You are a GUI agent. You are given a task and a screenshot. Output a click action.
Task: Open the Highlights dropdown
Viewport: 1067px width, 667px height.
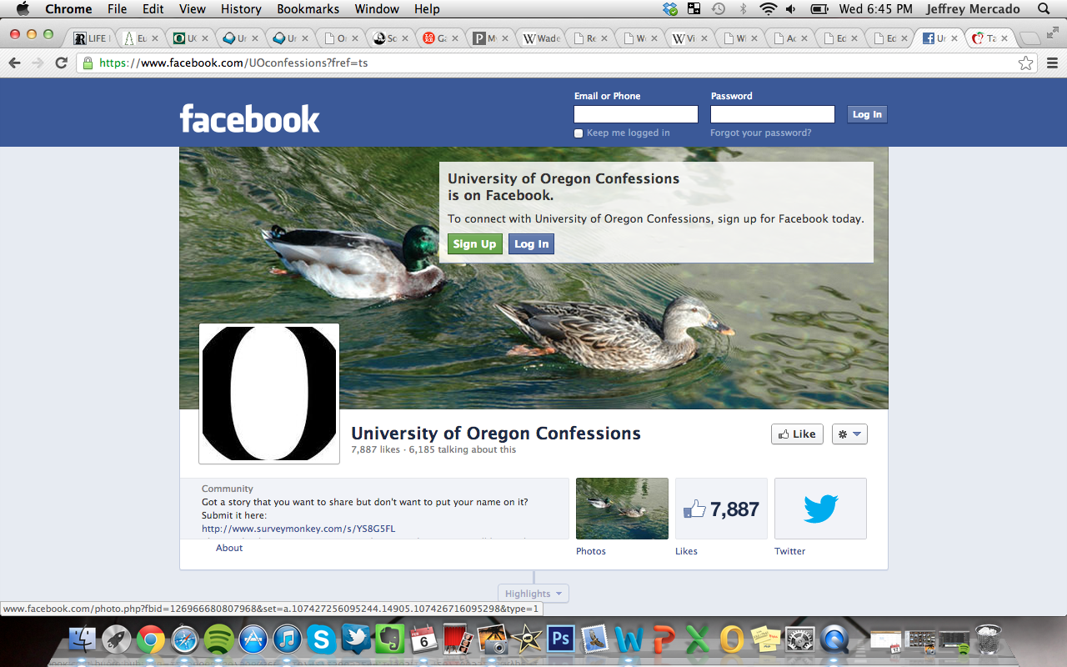tap(533, 594)
